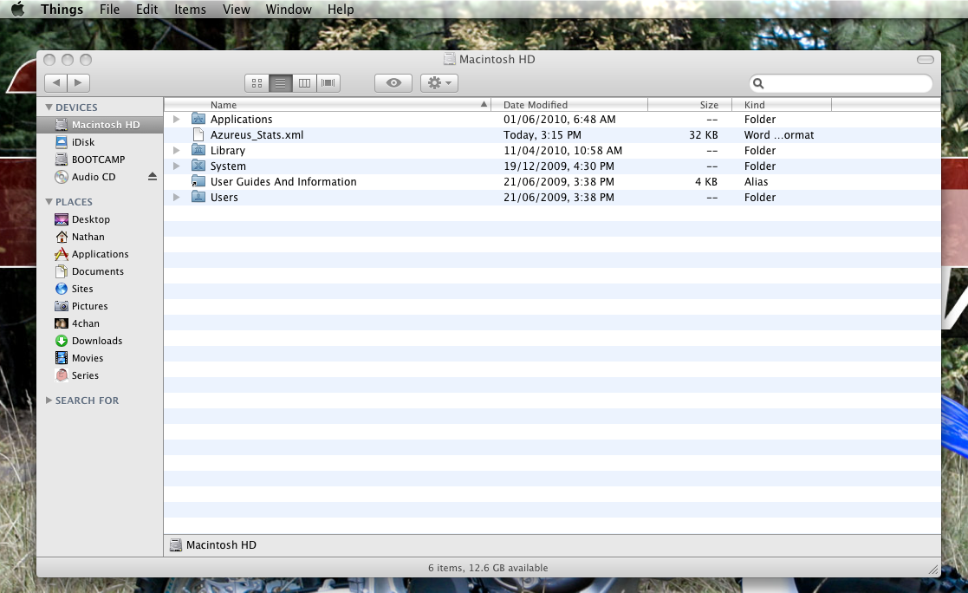Screen dimensions: 968x593
Task: Toggle toolbar with the pill button
Action: coord(925,59)
